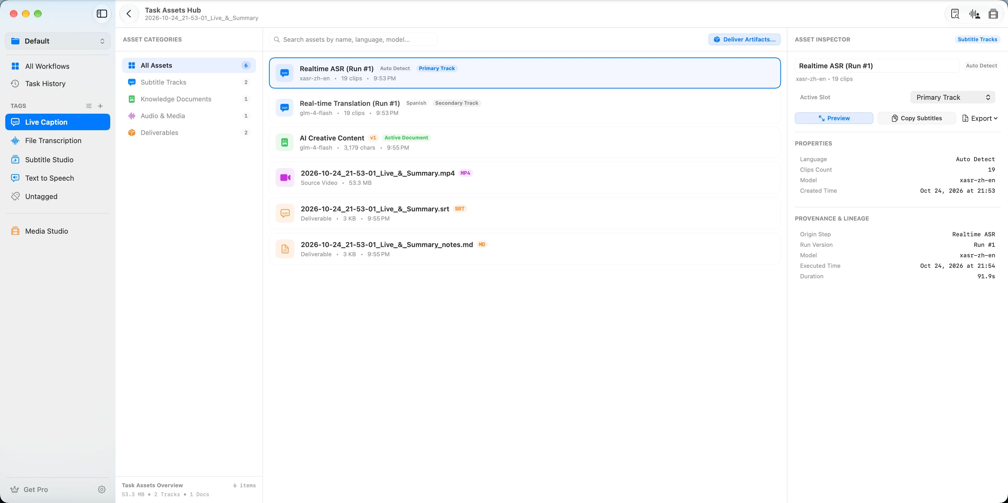Screen dimensions: 1008x503
Task: Click the Subtitle Tracks badge in inspector
Action: click(977, 40)
